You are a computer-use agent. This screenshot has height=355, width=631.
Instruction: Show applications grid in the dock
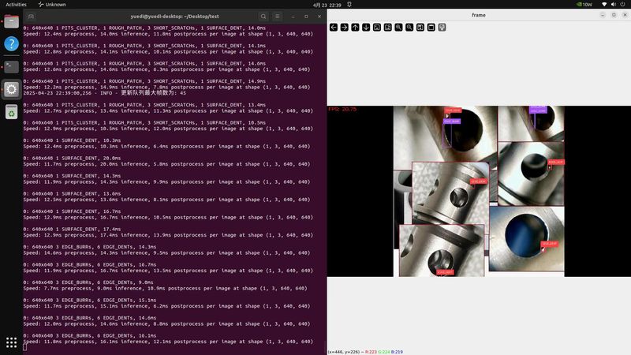(x=11, y=342)
